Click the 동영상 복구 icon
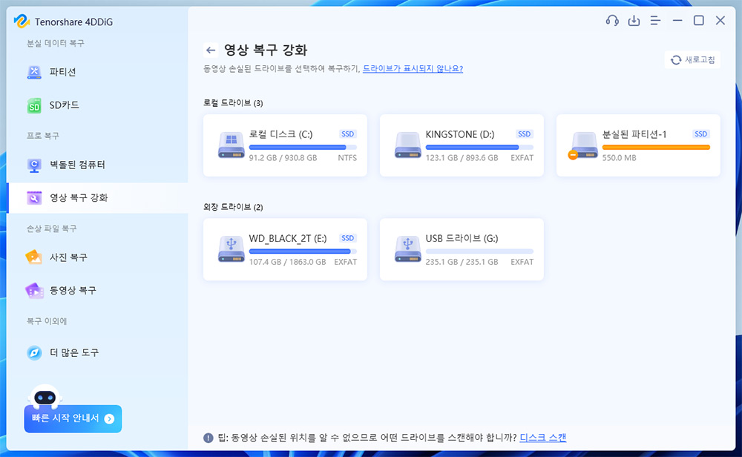The image size is (742, 457). pos(34,291)
